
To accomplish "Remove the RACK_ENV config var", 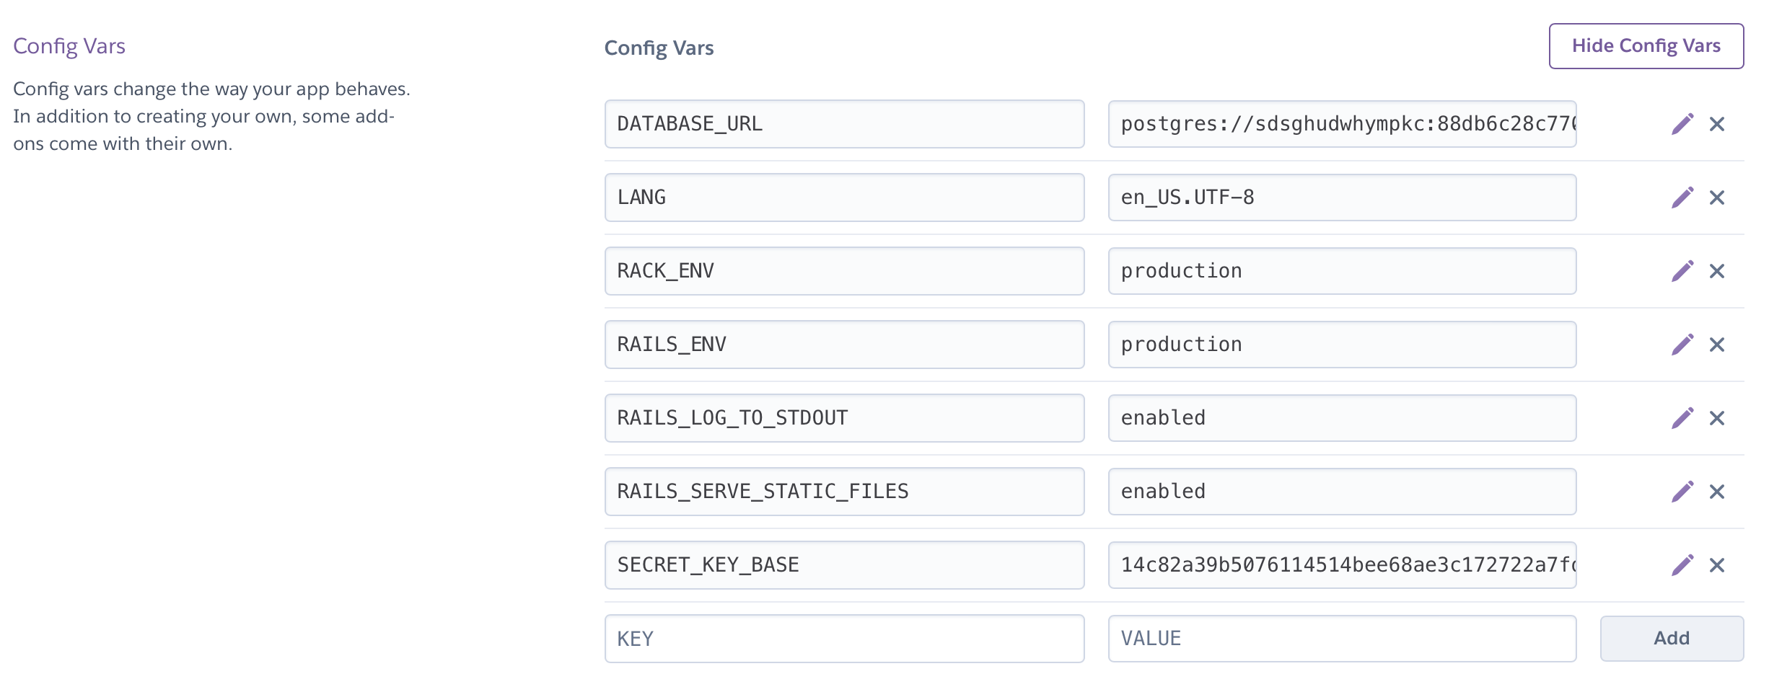I will click(x=1718, y=270).
